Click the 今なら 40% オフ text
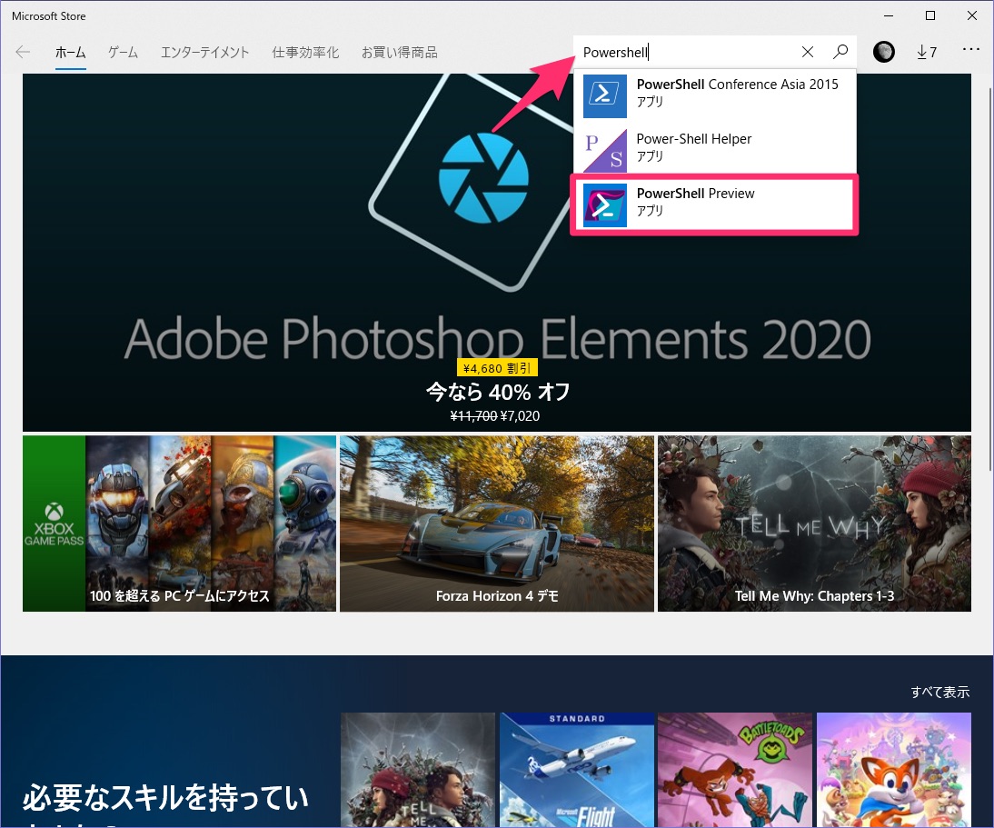Viewport: 994px width, 828px height. (x=497, y=392)
